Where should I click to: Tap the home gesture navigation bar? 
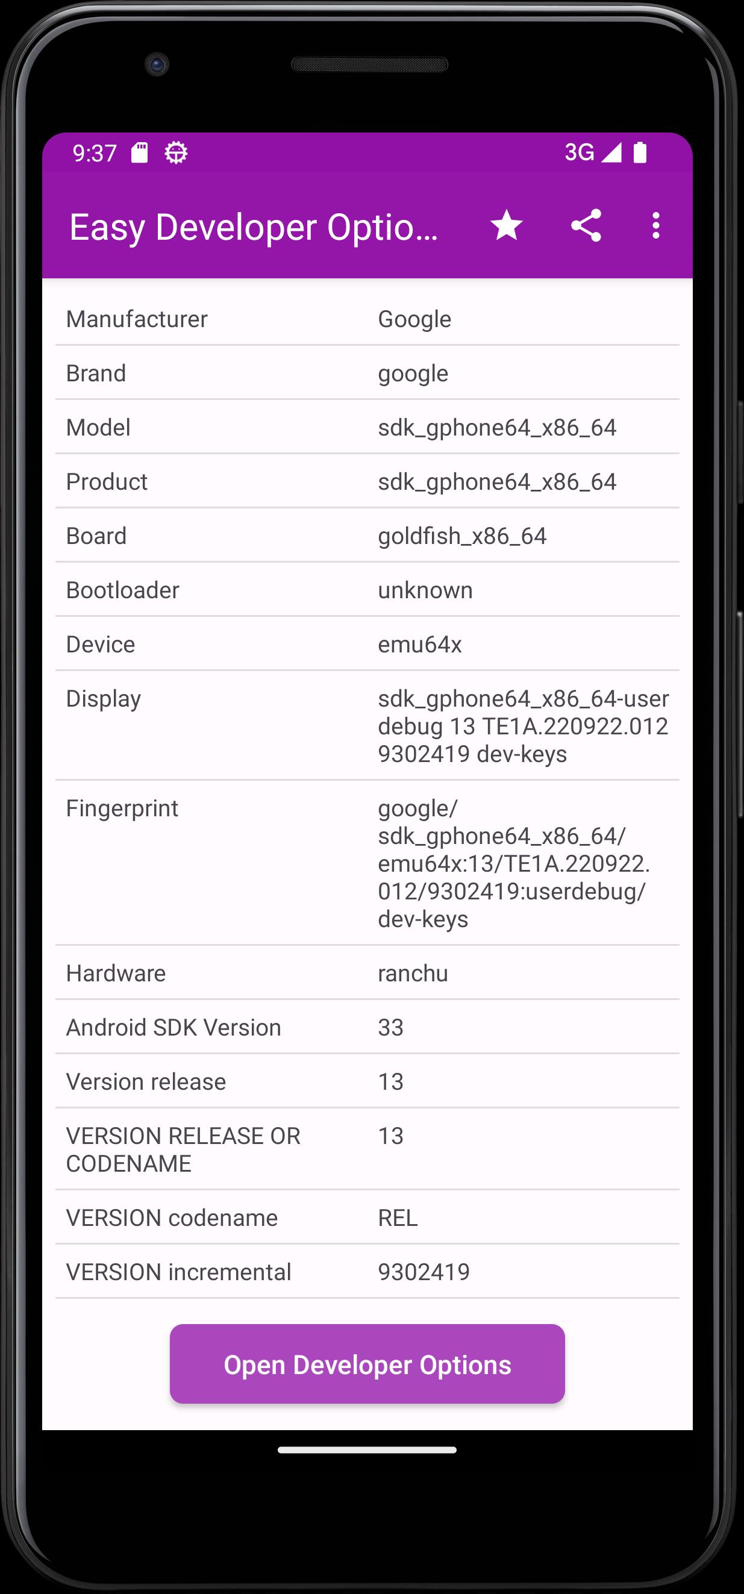367,1450
